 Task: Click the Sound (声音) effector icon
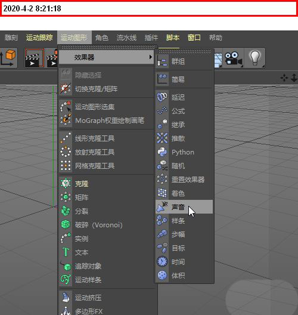[162, 207]
